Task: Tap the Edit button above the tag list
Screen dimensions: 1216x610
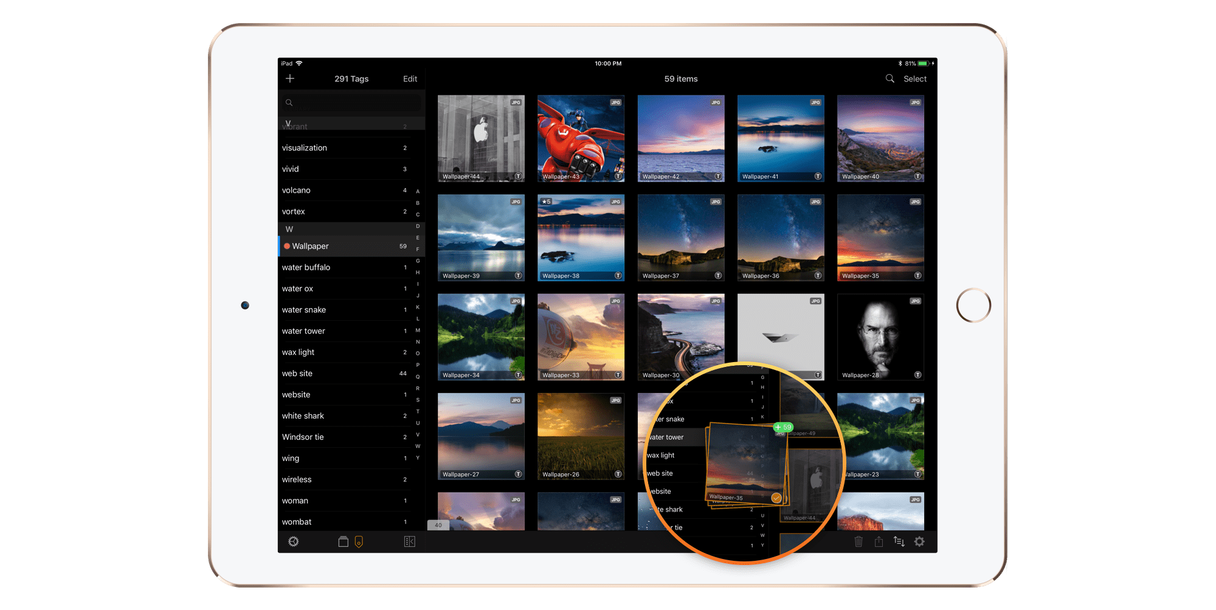Action: (x=409, y=78)
